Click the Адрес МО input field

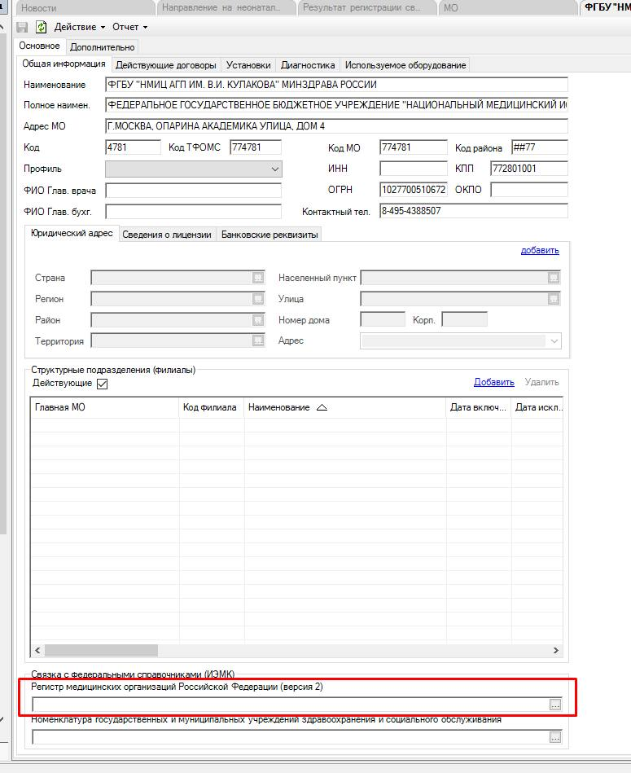[336, 126]
